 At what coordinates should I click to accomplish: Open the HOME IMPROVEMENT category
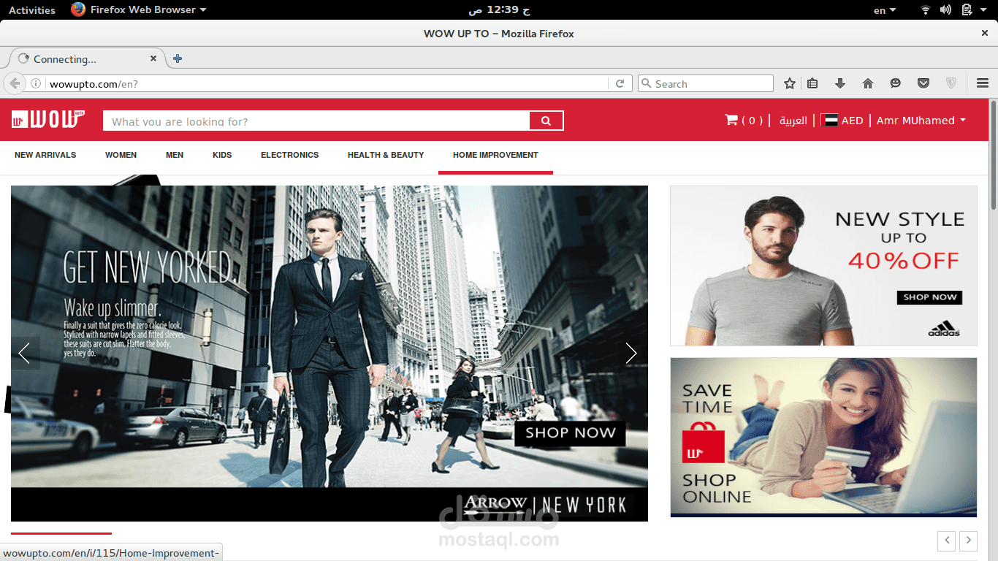tap(495, 155)
